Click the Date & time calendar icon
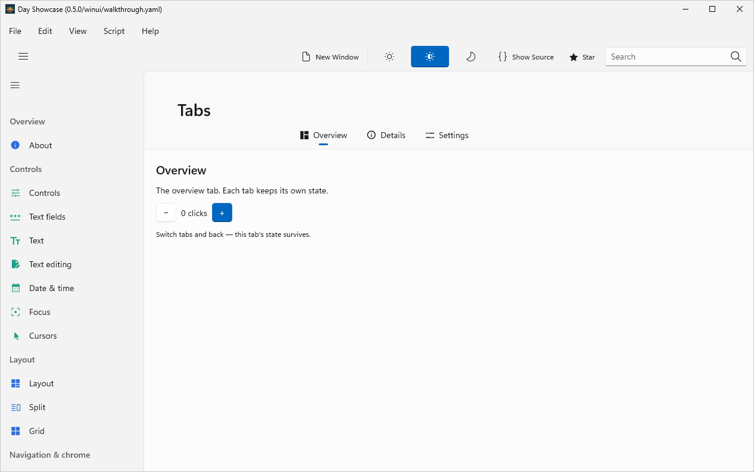The width and height of the screenshot is (754, 472). pos(16,288)
